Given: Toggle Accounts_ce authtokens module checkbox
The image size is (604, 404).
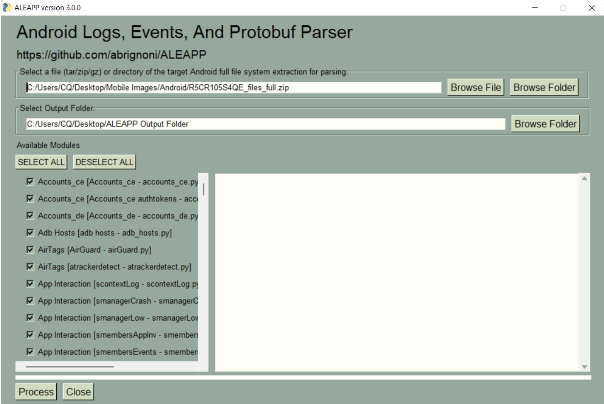Looking at the screenshot, I should (30, 199).
